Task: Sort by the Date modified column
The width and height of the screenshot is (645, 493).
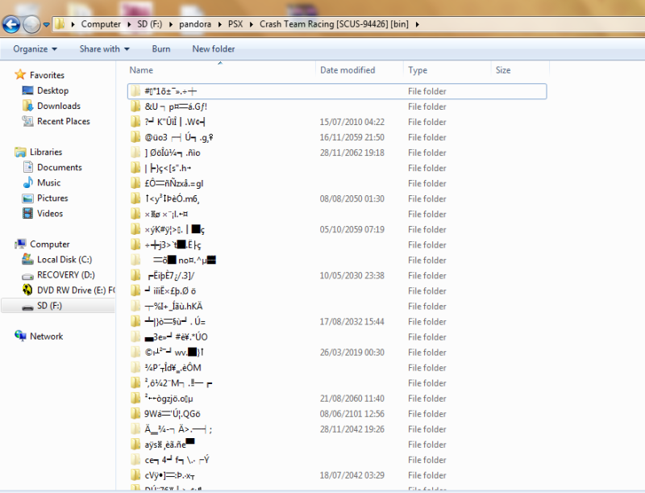Action: click(x=347, y=70)
